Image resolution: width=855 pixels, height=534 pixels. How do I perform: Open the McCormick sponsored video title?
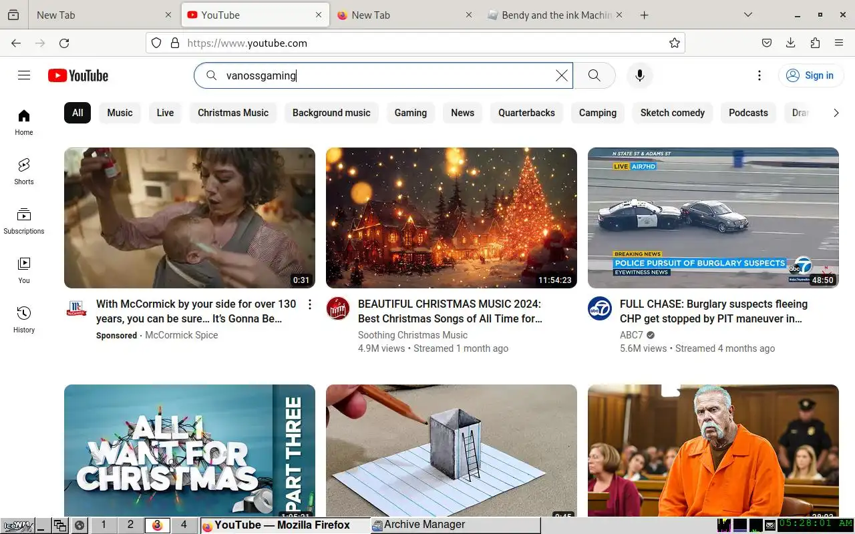(196, 311)
